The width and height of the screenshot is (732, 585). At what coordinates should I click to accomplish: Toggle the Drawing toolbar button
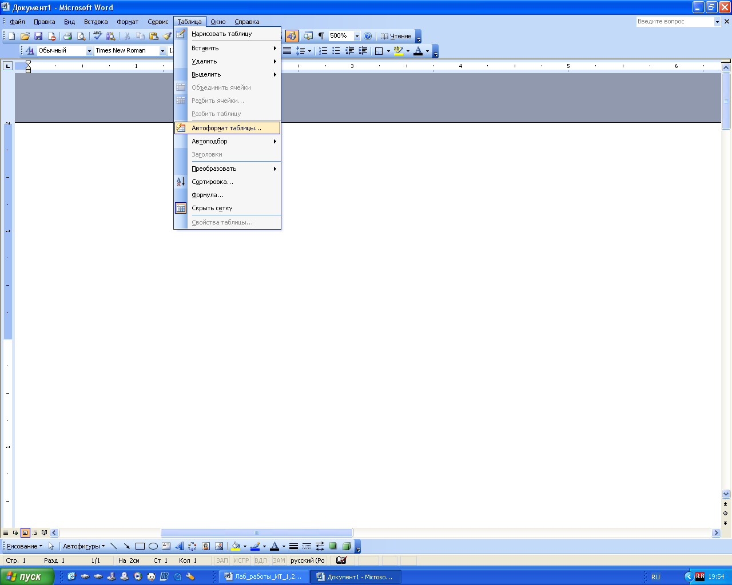pos(292,36)
